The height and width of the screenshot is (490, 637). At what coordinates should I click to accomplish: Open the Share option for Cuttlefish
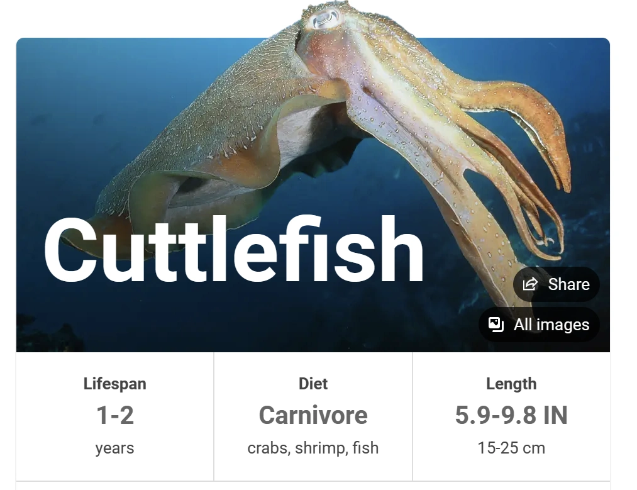[556, 284]
